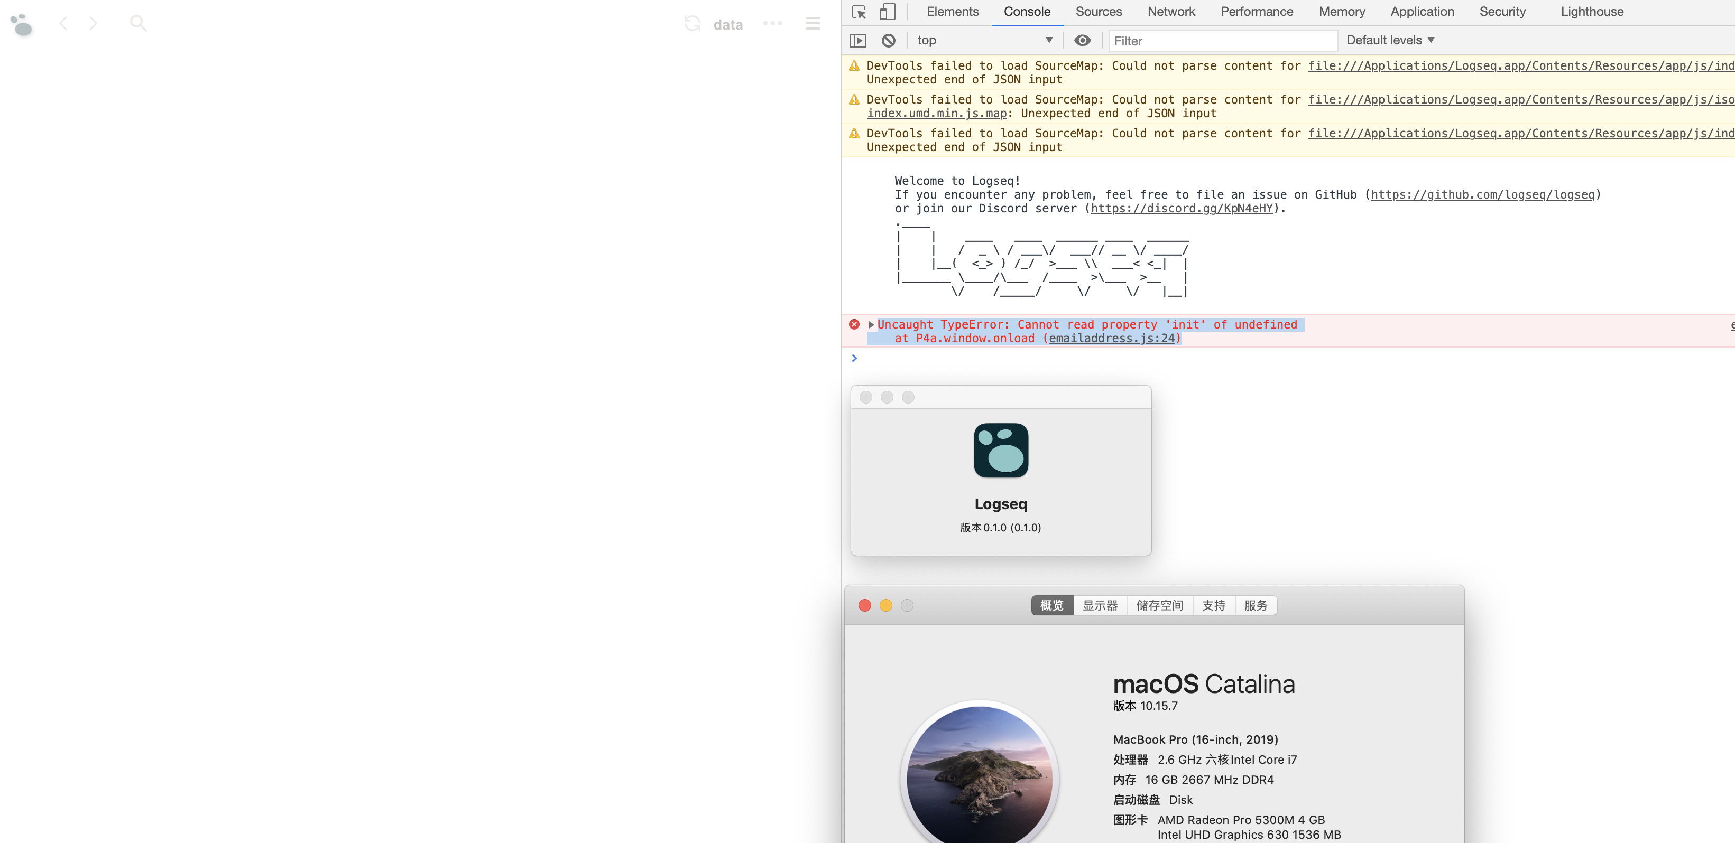
Task: Open the Lighthouse tab
Action: 1592,12
